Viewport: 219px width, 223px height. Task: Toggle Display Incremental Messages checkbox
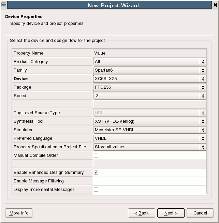96,190
